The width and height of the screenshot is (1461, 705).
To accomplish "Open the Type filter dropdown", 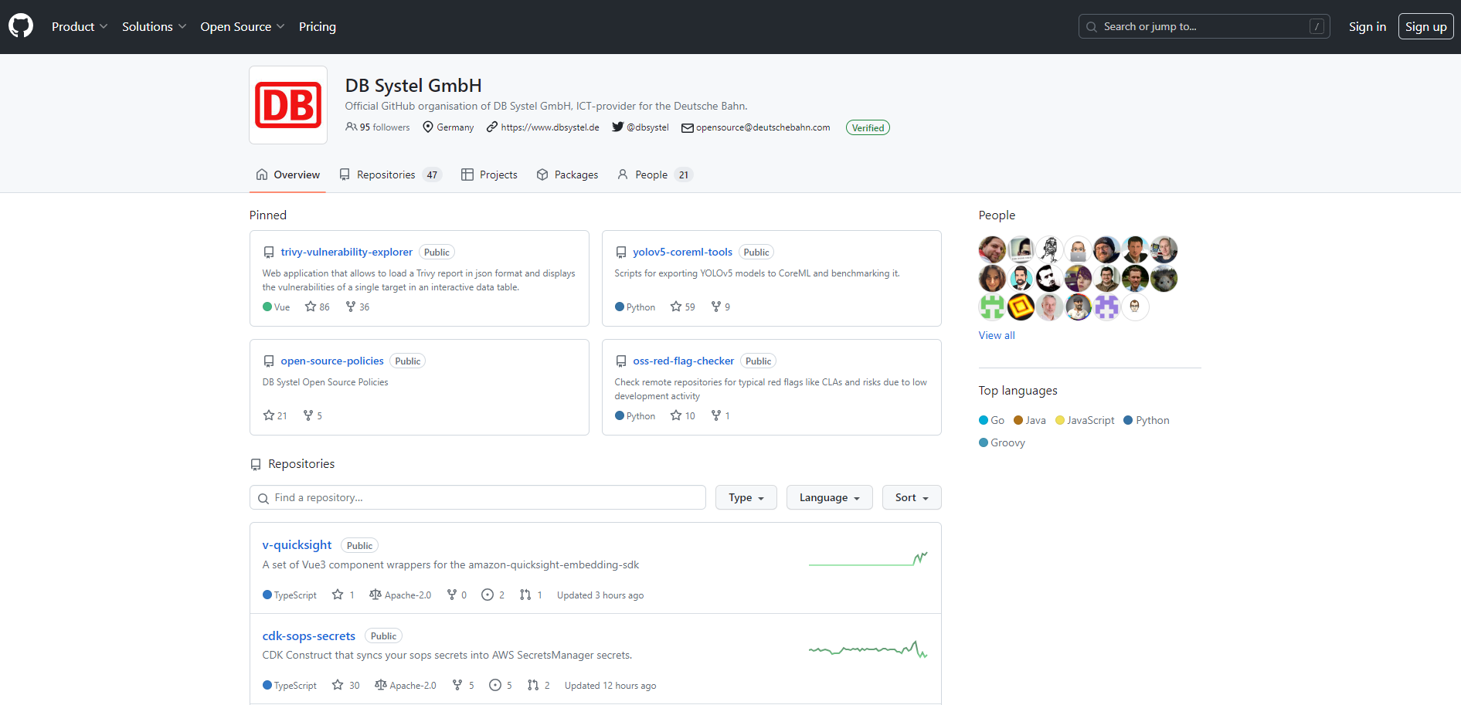I will tap(746, 497).
